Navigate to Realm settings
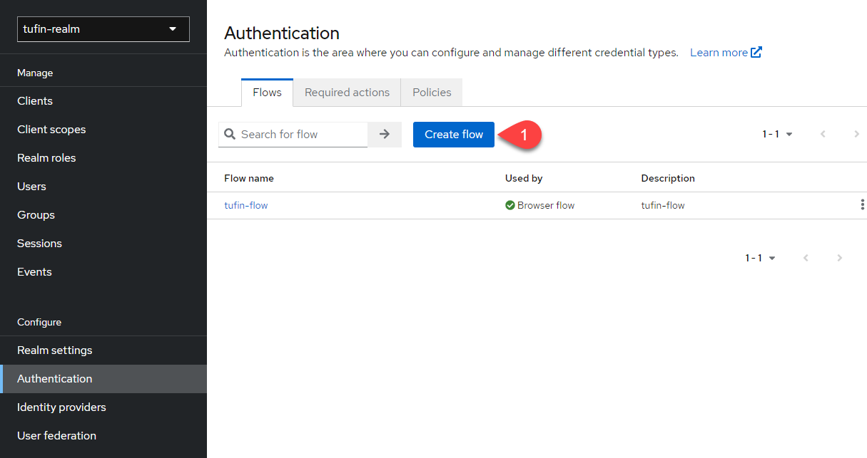The height and width of the screenshot is (458, 867). [55, 350]
